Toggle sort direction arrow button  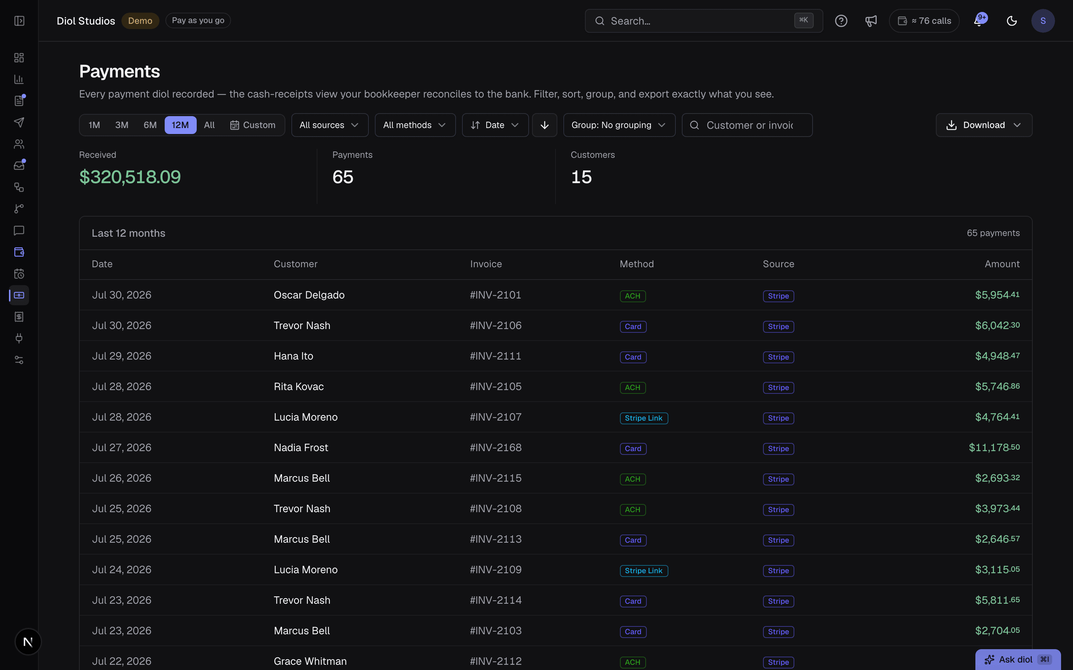coord(544,125)
